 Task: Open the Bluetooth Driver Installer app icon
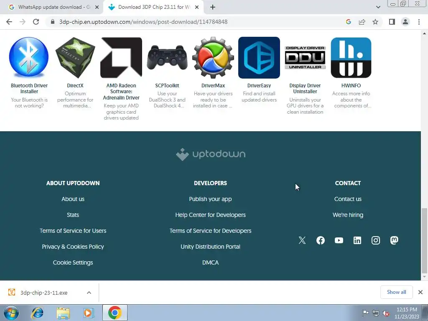click(x=29, y=57)
